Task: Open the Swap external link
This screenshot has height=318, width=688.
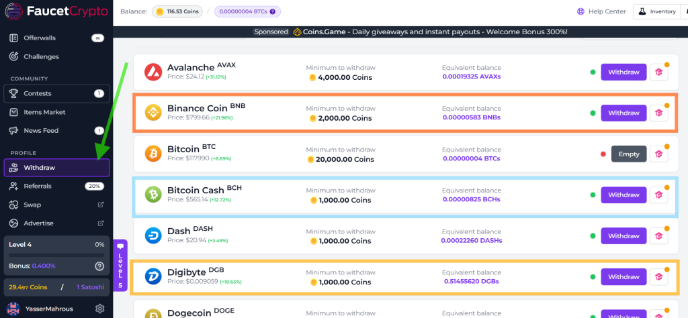Action: click(x=56, y=205)
